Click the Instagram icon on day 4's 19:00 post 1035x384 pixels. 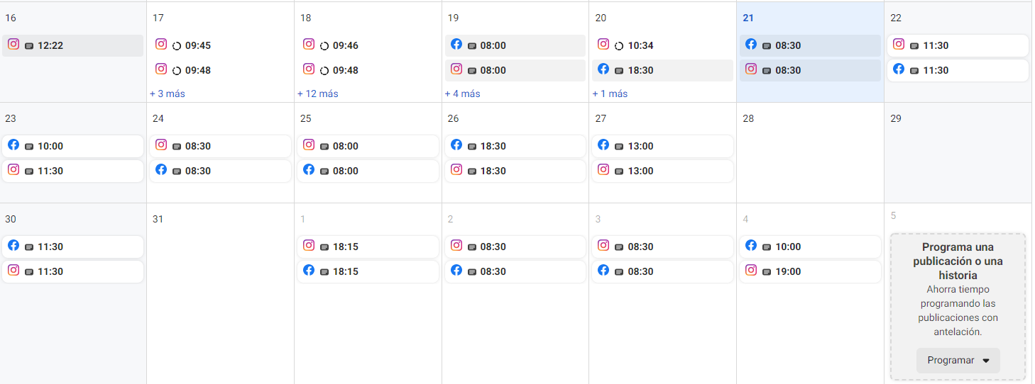point(751,270)
